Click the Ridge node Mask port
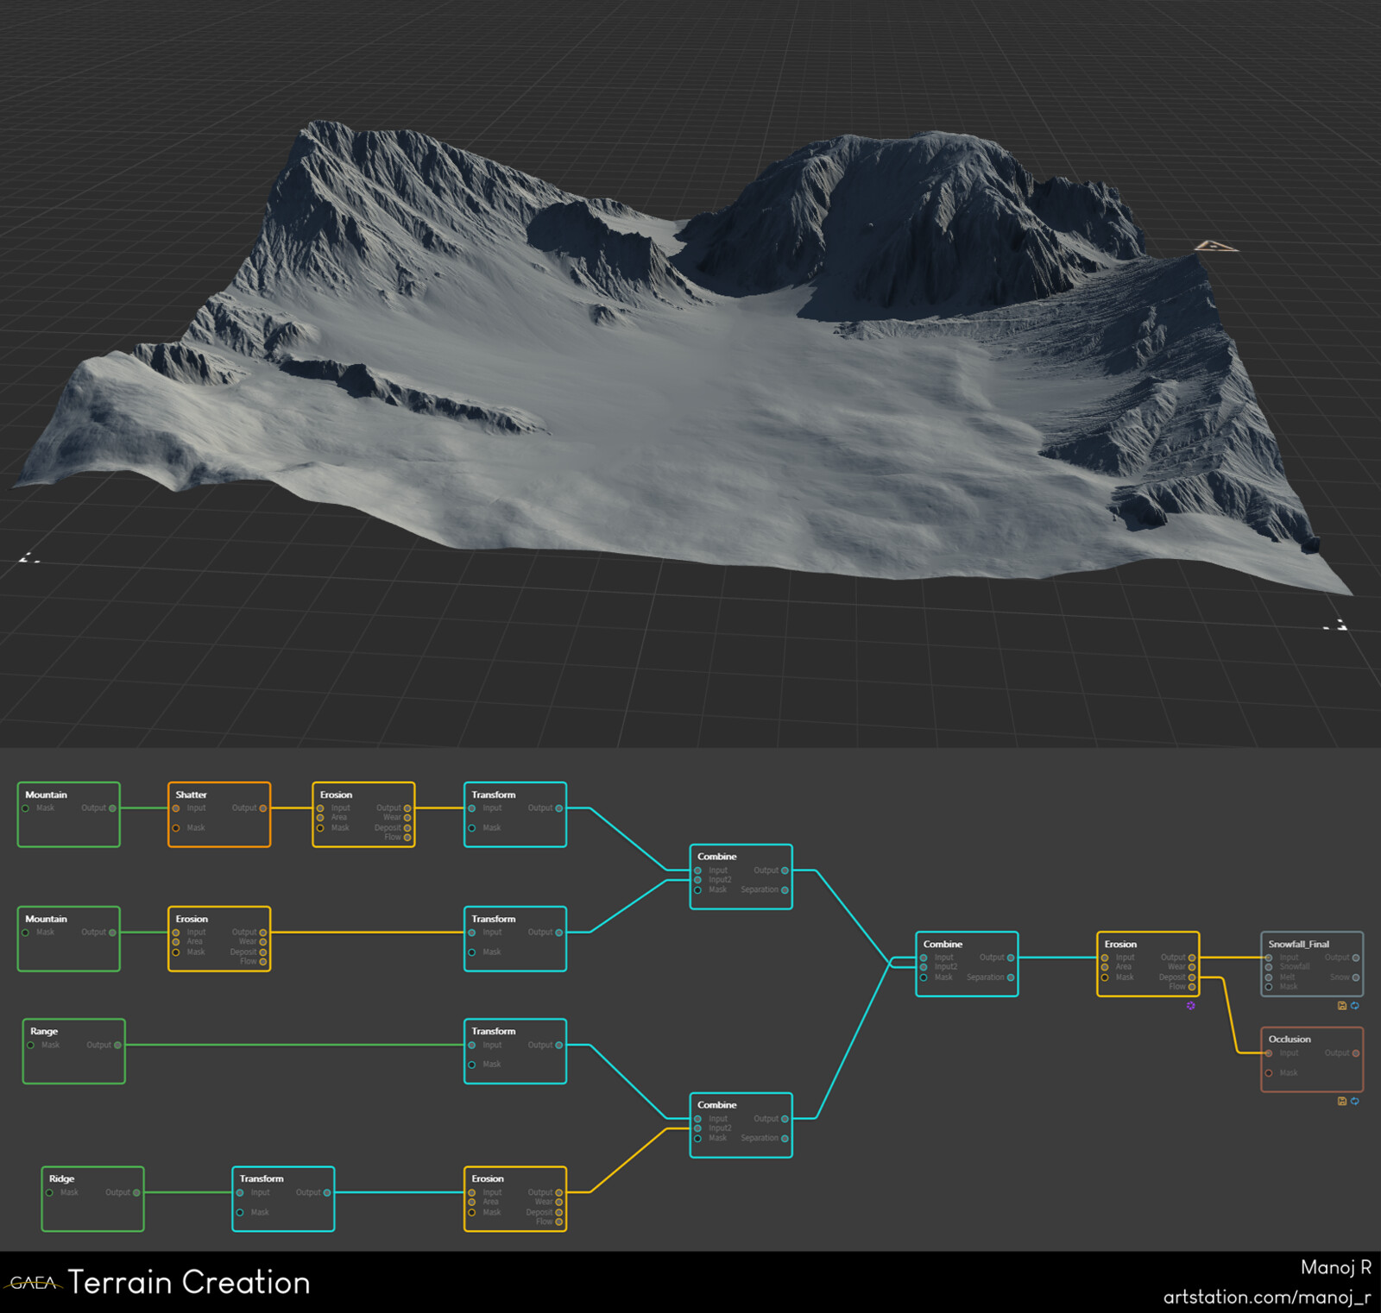1381x1313 pixels. [x=50, y=1193]
